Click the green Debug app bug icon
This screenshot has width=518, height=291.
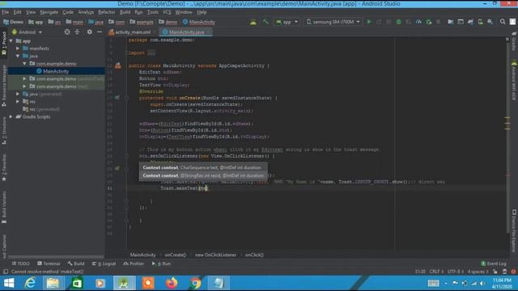click(399, 22)
